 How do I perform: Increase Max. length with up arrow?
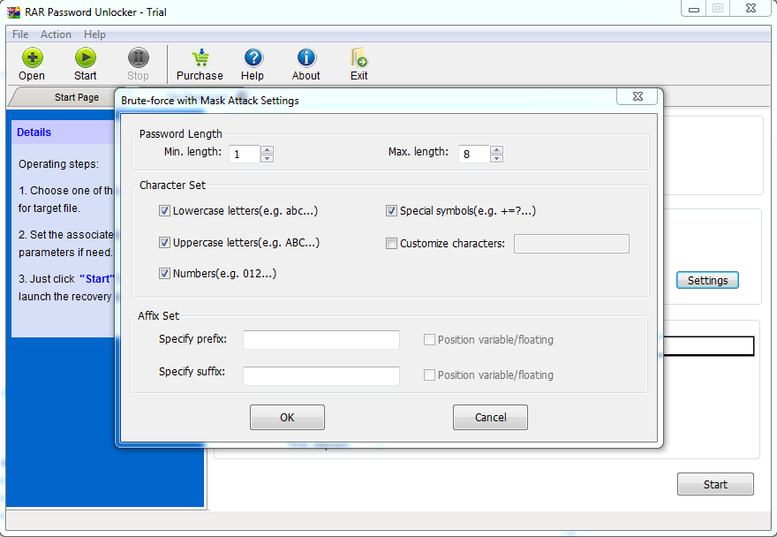click(496, 150)
